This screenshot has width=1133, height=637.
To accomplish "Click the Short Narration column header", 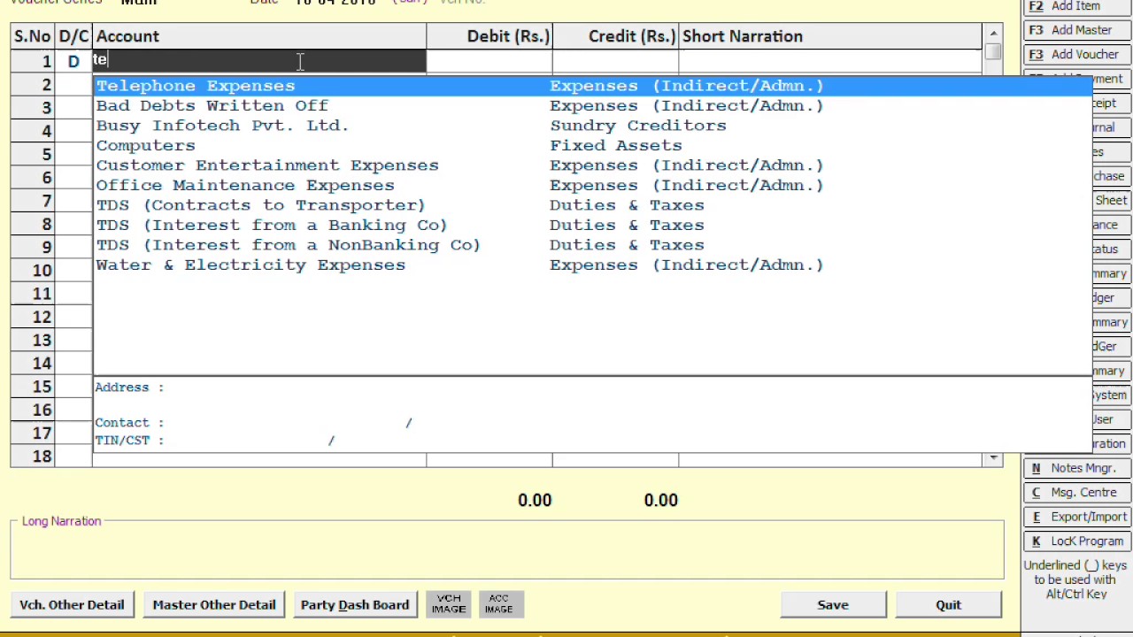I will 830,36.
